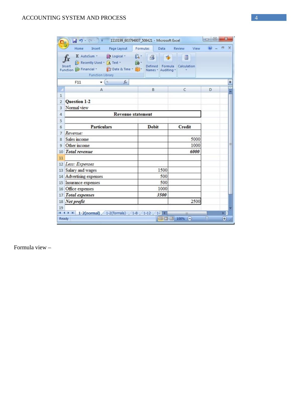291x412 pixels.
Task: Click the Office button orb
Action: click(x=63, y=44)
